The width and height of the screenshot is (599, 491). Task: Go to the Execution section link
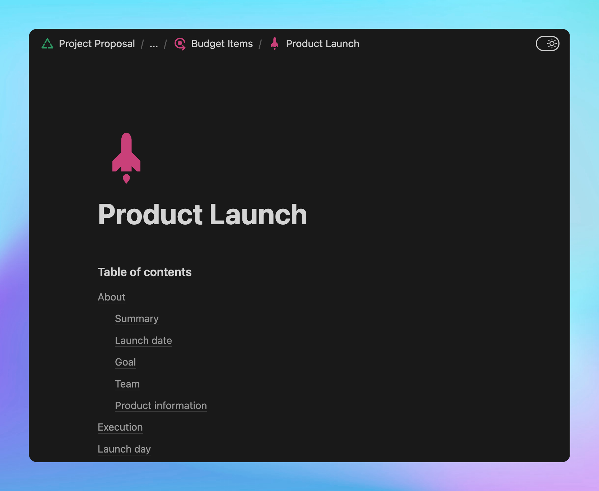[x=120, y=427]
